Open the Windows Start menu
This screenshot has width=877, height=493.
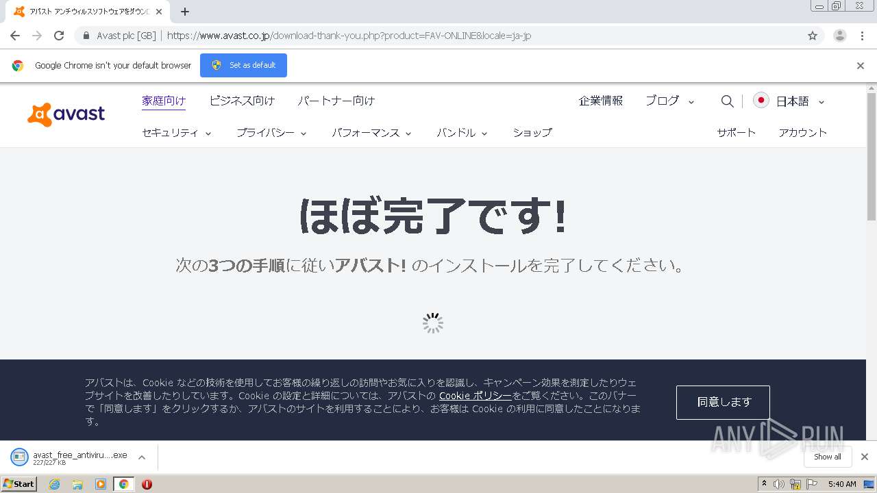pos(18,484)
